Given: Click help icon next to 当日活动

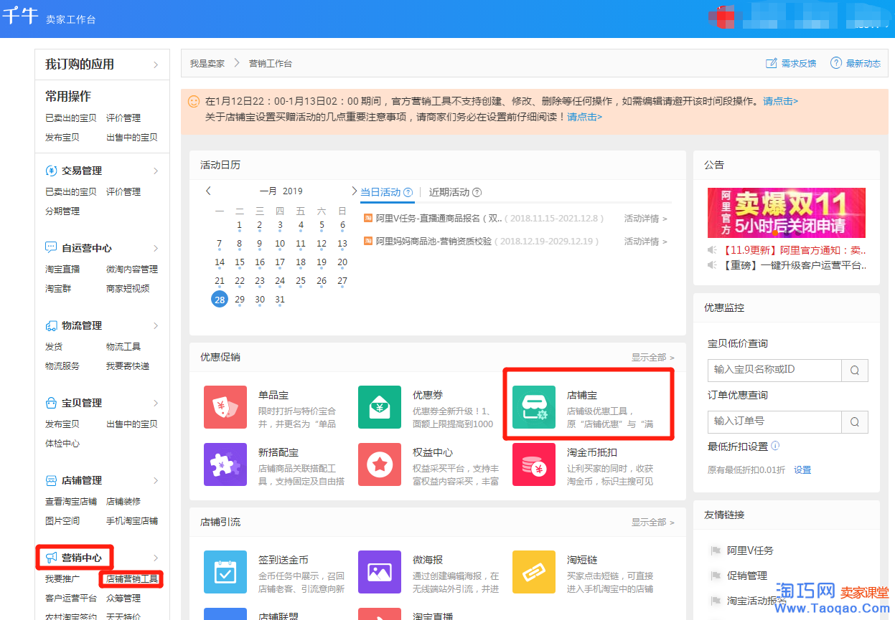Looking at the screenshot, I should click(408, 192).
